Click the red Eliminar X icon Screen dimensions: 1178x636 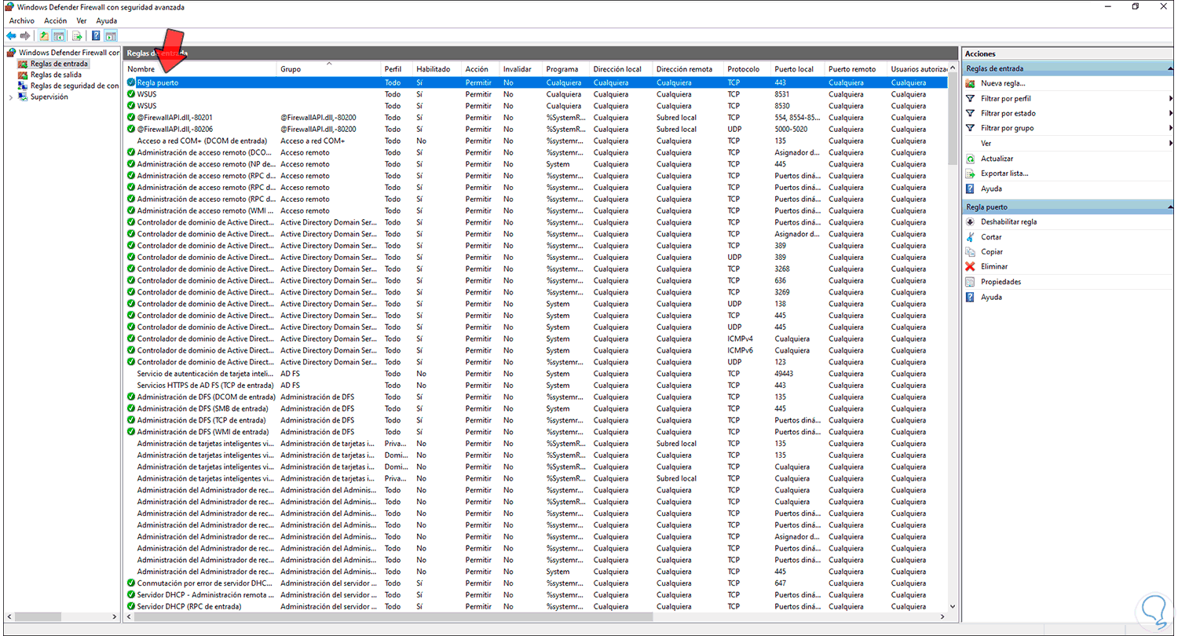coord(971,267)
